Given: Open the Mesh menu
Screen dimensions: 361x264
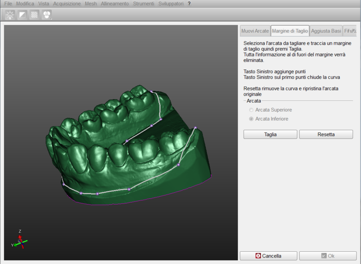Looking at the screenshot, I should [92, 4].
